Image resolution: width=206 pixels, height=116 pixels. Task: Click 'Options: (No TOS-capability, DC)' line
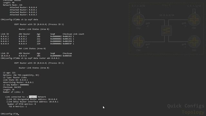[x=21, y=75]
